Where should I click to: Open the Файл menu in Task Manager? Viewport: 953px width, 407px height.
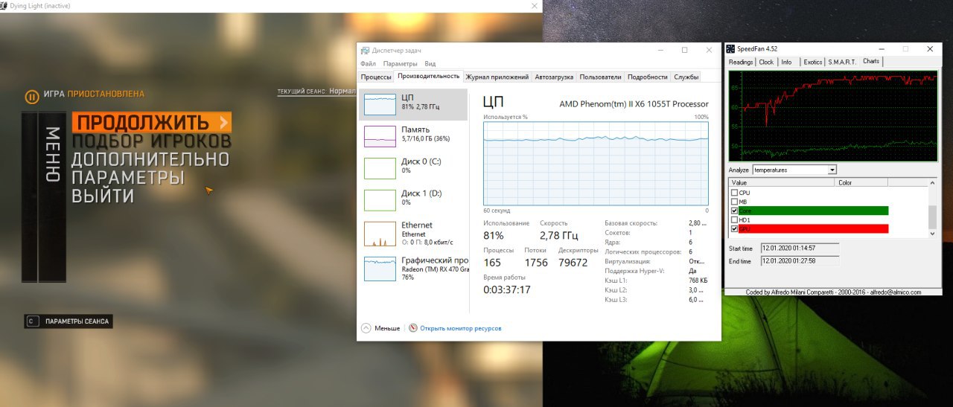click(368, 64)
